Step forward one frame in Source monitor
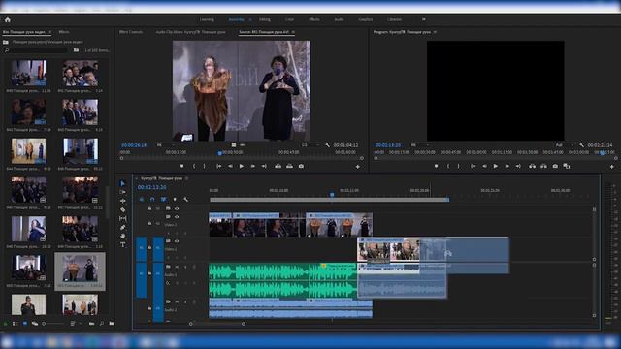The image size is (621, 349). 252,166
